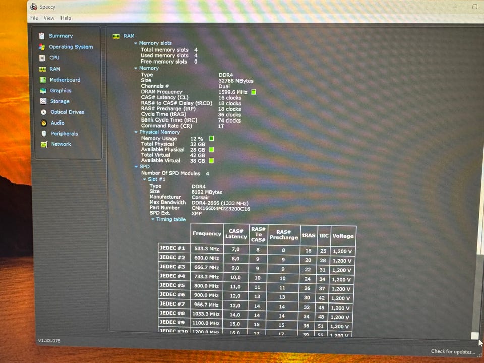
Task: Click the Channels # value Dual
Action: (224, 86)
